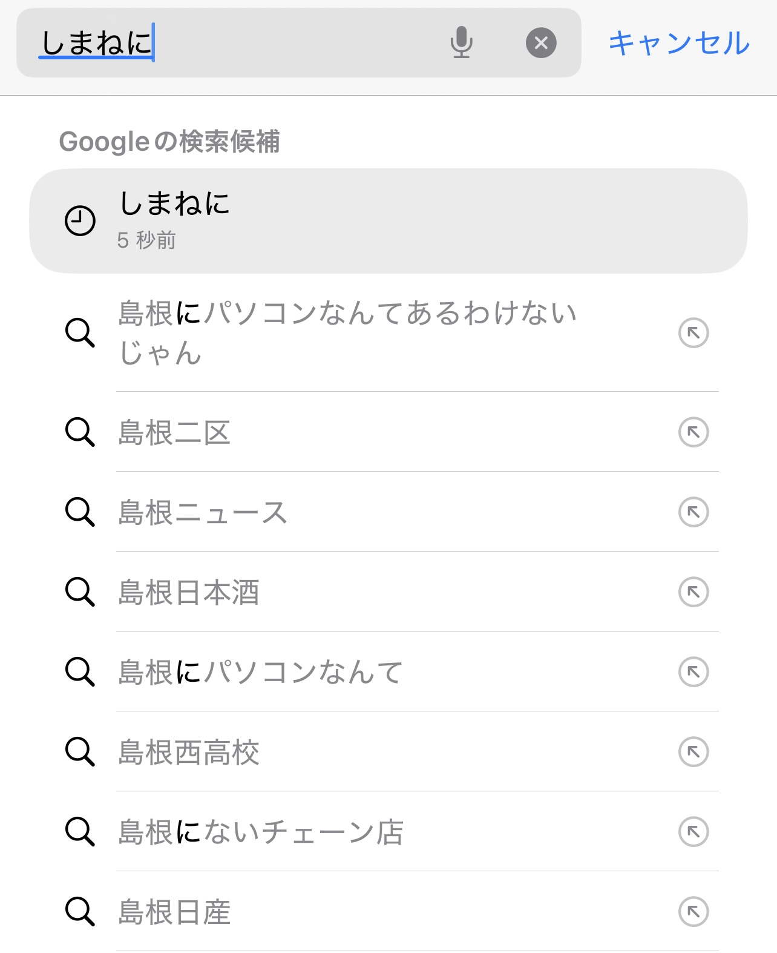The width and height of the screenshot is (777, 953).
Task: Fill query arrow next to 島根日本酒
Action: coord(693,592)
